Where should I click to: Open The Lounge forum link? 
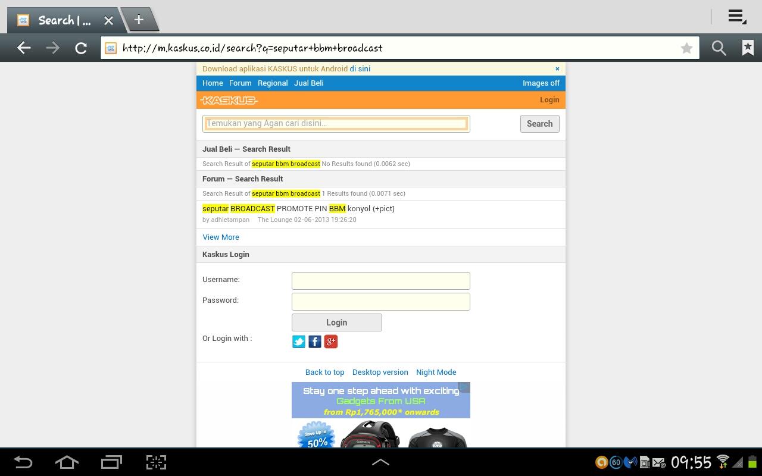(x=275, y=220)
